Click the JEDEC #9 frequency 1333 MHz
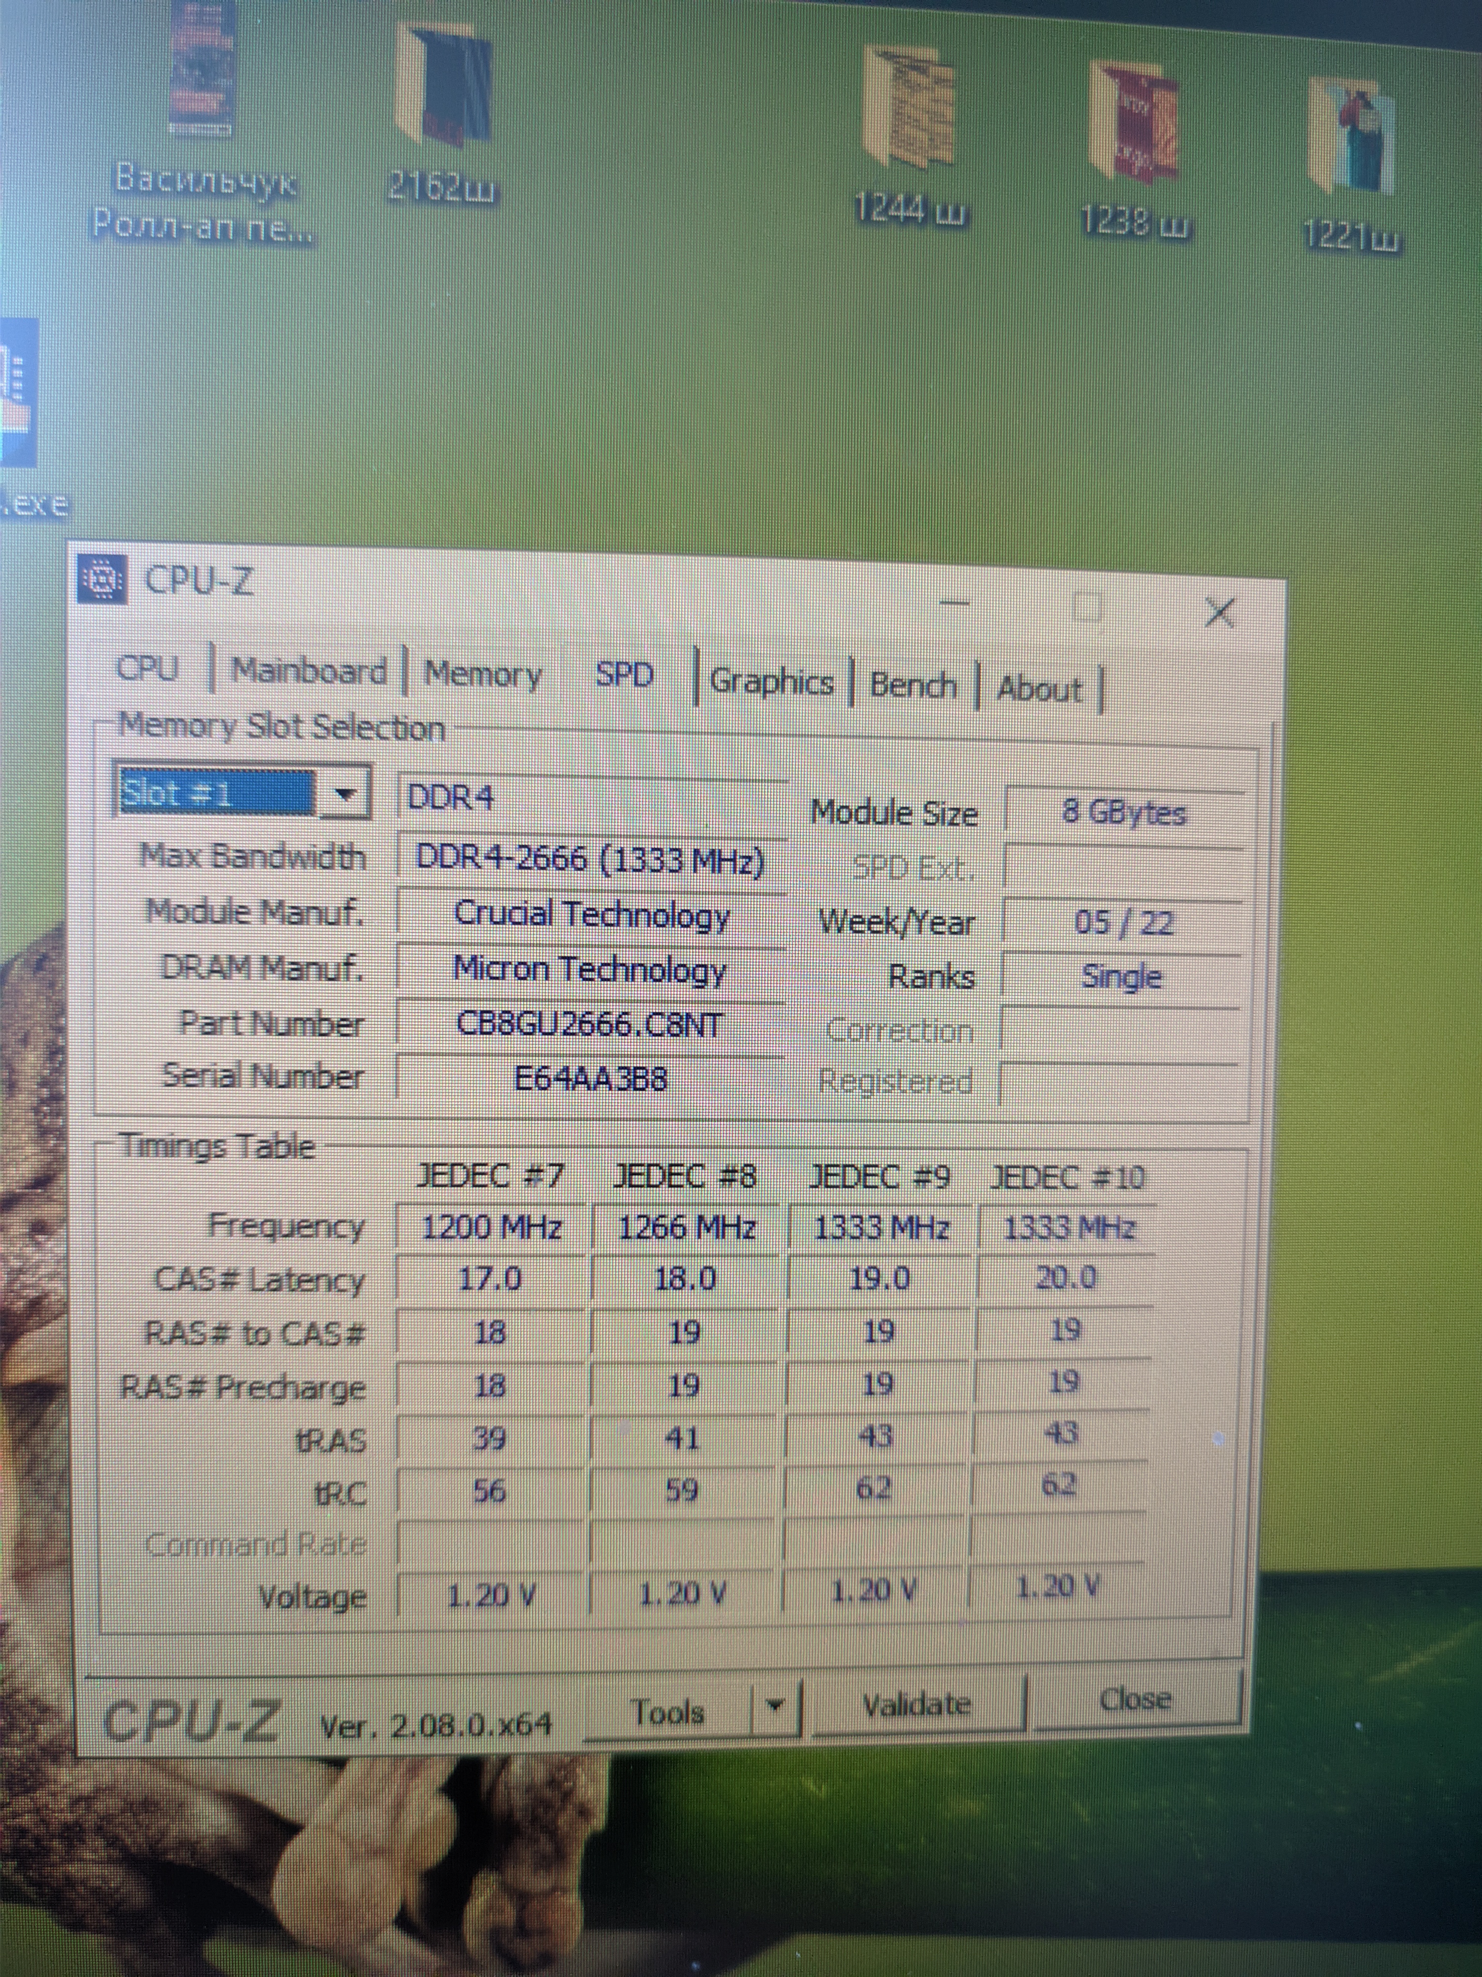Screen dimensions: 1482x1977 (x=881, y=1227)
